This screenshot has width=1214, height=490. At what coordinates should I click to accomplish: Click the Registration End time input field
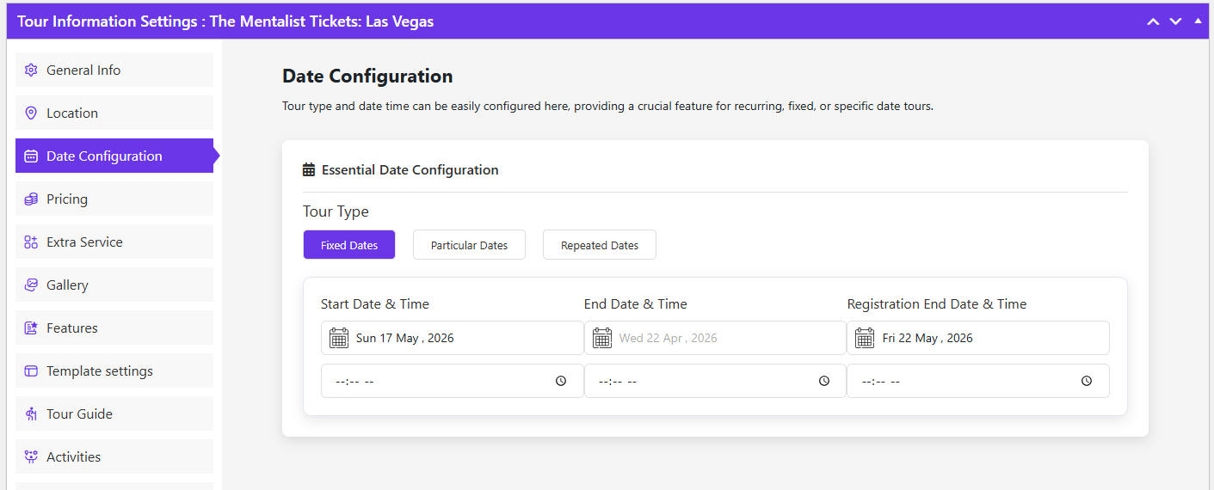pos(964,381)
